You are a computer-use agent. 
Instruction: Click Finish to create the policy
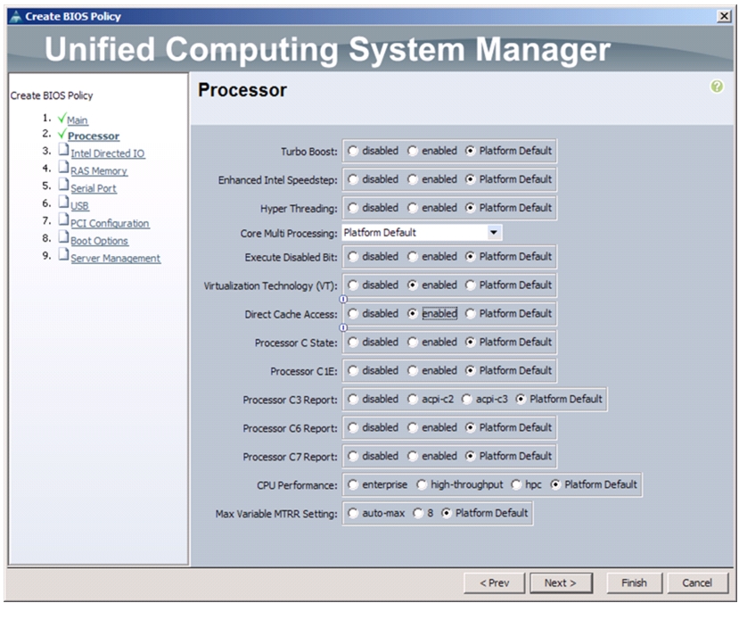635,583
